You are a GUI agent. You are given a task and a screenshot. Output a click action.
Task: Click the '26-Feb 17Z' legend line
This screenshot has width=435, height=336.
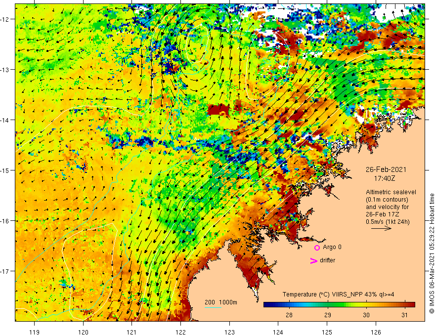pos(383,214)
